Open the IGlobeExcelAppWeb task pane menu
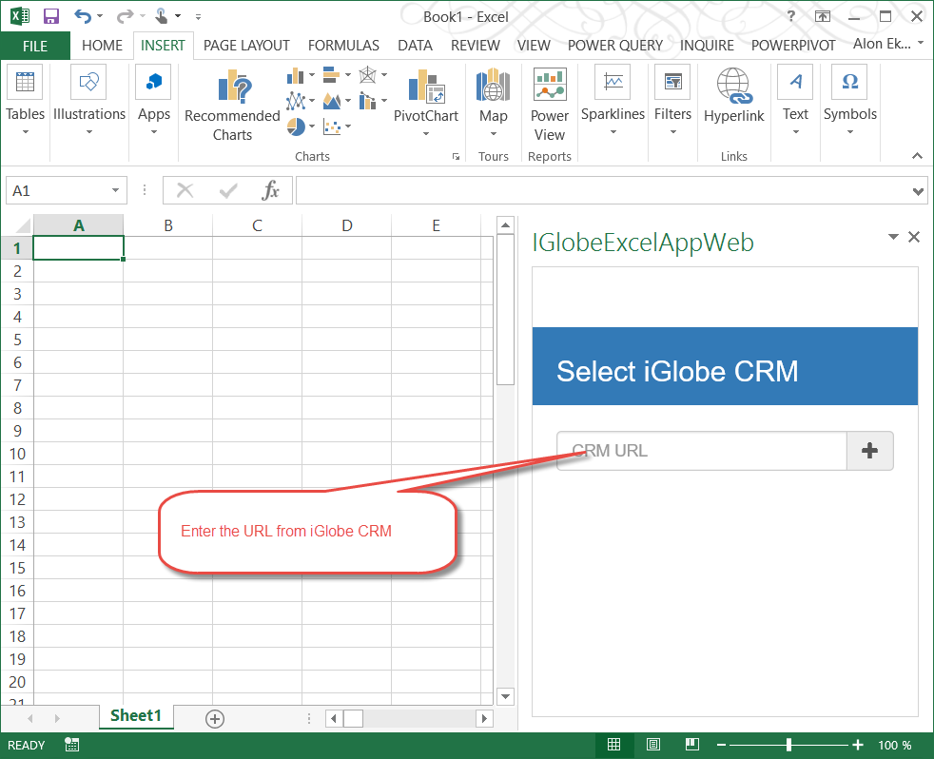934x759 pixels. (893, 237)
